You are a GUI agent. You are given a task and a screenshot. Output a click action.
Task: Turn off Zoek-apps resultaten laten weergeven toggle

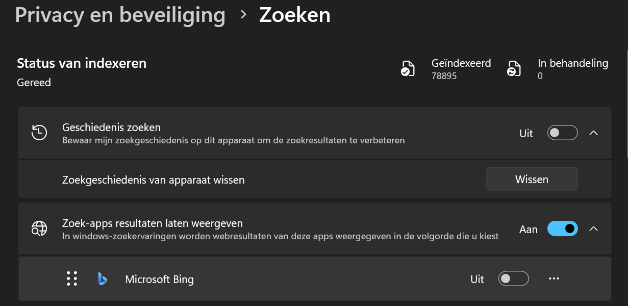(x=562, y=228)
